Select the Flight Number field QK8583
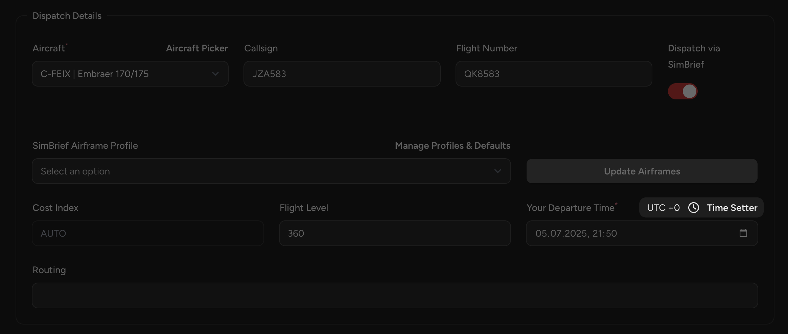Image resolution: width=788 pixels, height=334 pixels. pyautogui.click(x=554, y=74)
